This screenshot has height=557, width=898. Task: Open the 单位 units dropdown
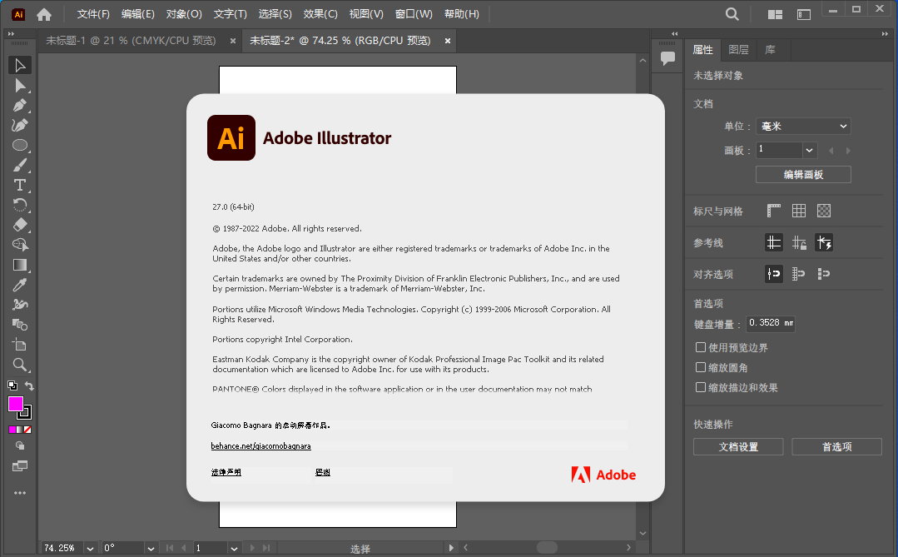pyautogui.click(x=803, y=127)
